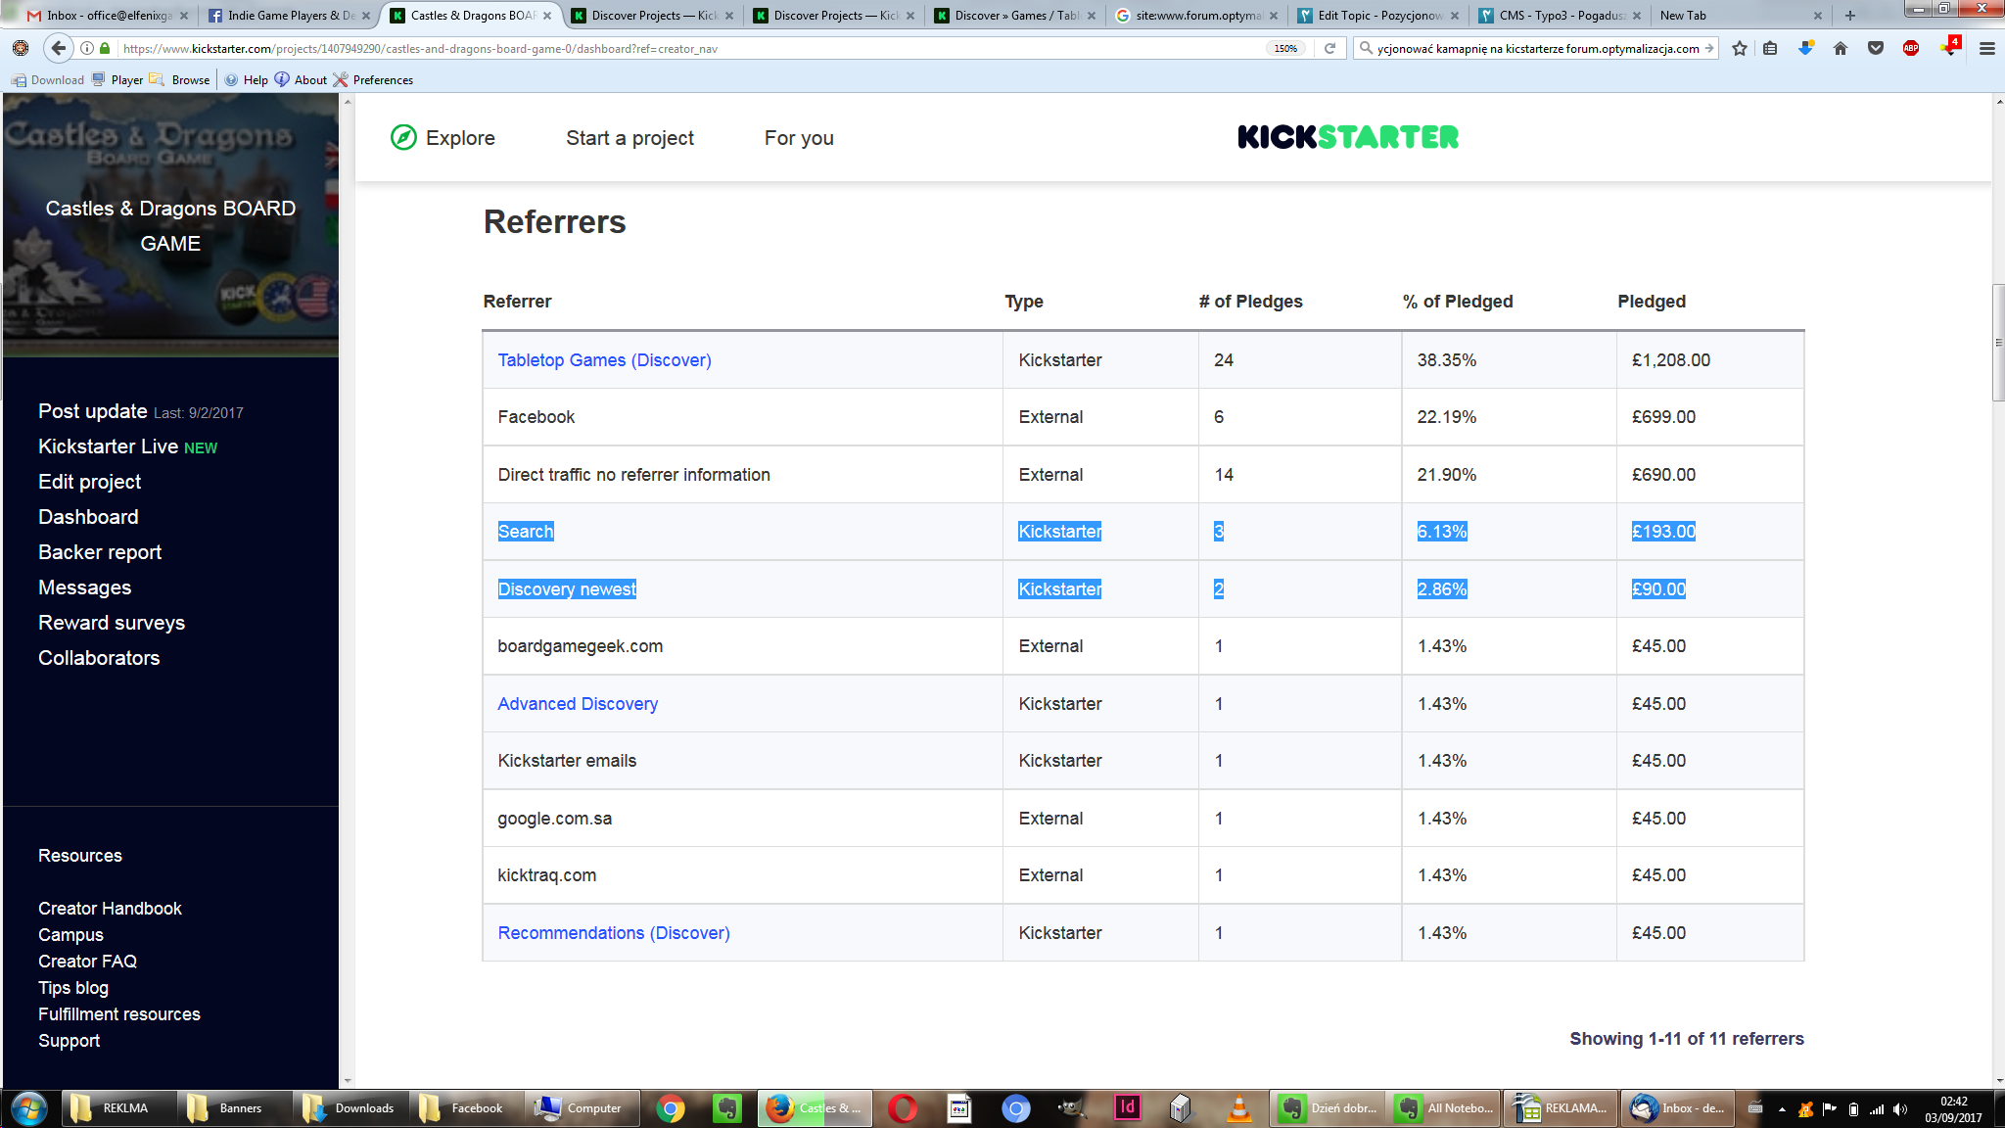Viewport: 2005px width, 1128px height.
Task: Click the network signal tray icon
Action: 1877,1109
